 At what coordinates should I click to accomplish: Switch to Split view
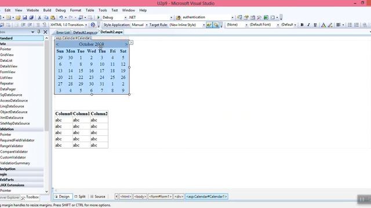tap(80, 196)
